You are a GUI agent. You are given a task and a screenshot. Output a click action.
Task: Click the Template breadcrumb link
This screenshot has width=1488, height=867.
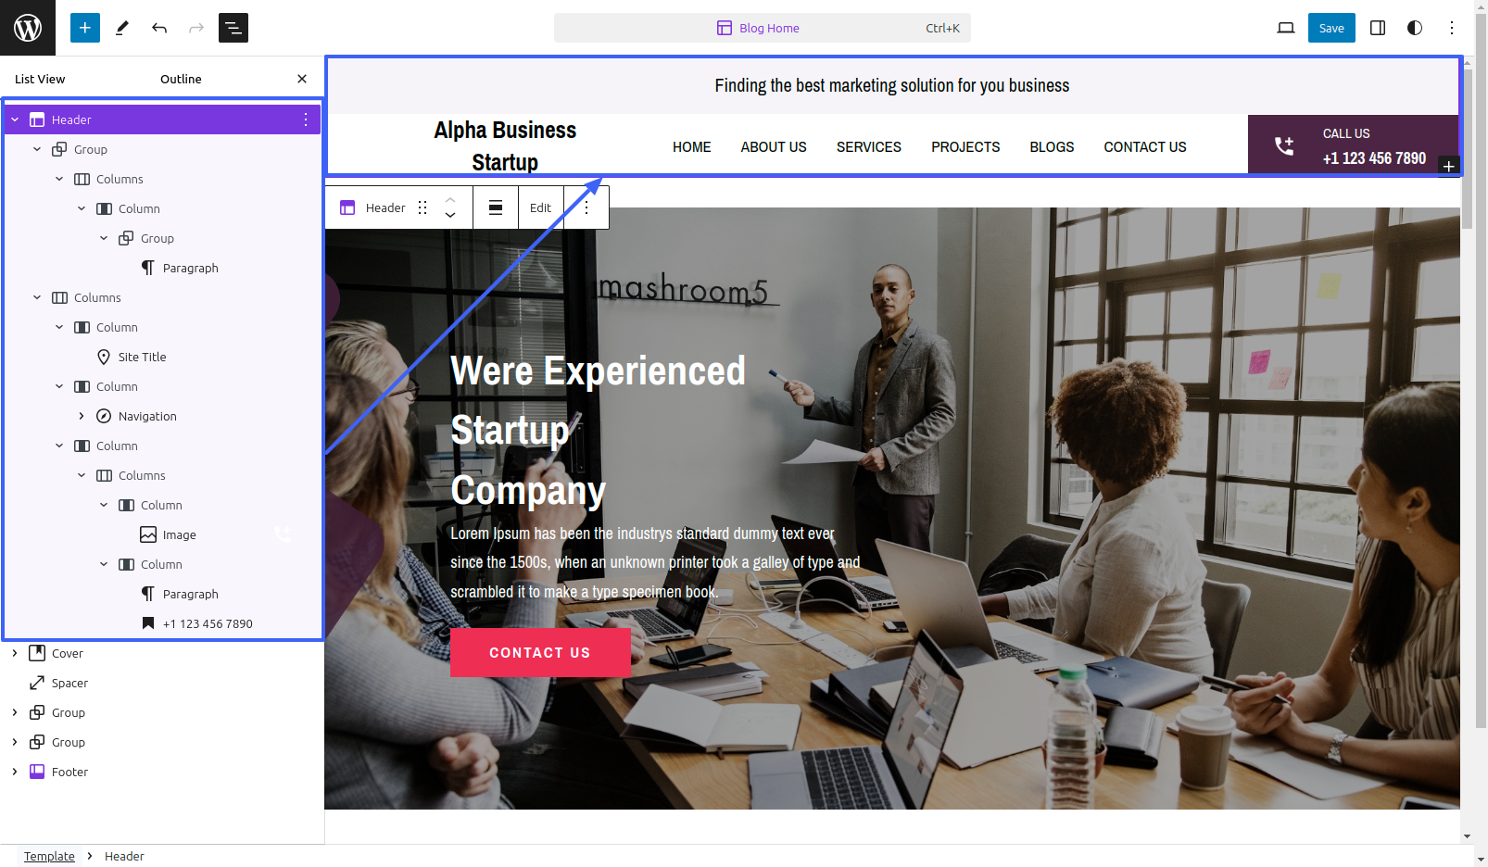pyautogui.click(x=49, y=856)
